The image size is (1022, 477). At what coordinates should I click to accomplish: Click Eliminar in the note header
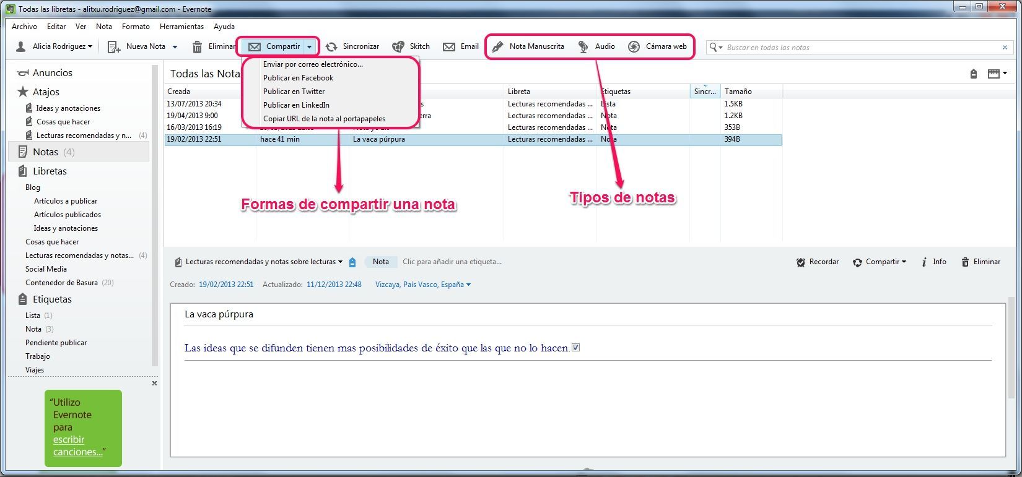pyautogui.click(x=981, y=262)
